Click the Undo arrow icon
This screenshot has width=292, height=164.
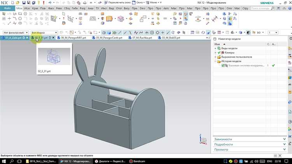point(50,3)
